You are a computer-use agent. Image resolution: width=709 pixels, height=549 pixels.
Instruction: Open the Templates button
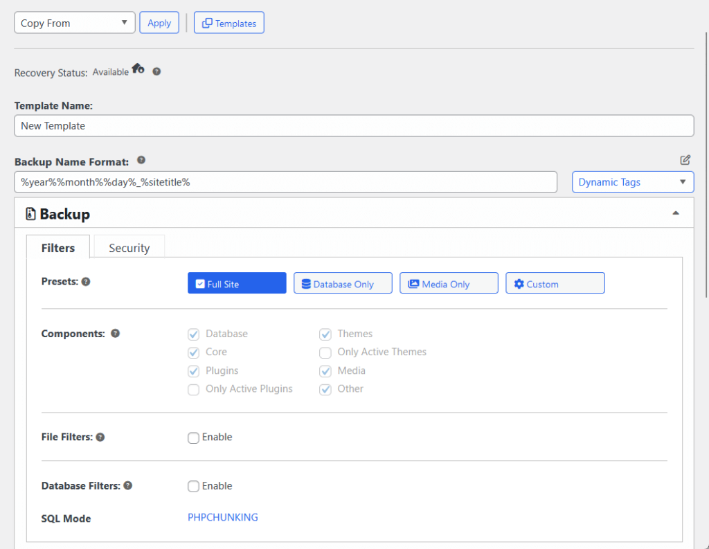[x=228, y=23]
